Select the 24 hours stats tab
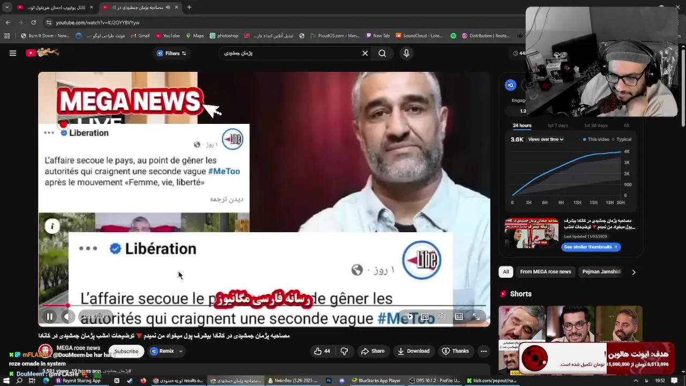 tap(522, 125)
